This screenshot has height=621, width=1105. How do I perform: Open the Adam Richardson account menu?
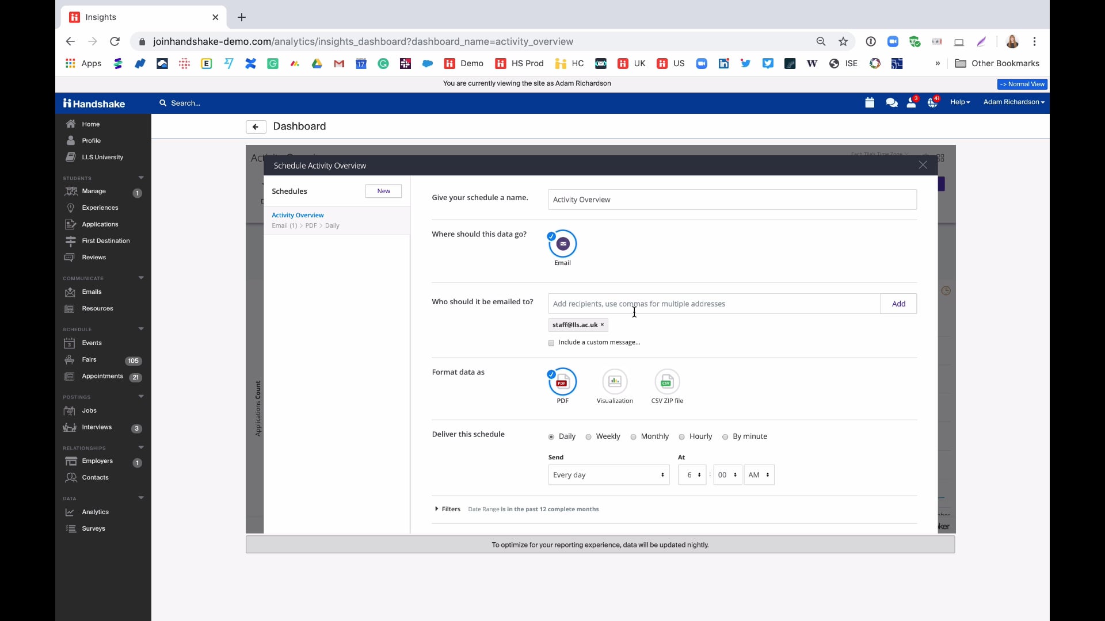(1013, 102)
